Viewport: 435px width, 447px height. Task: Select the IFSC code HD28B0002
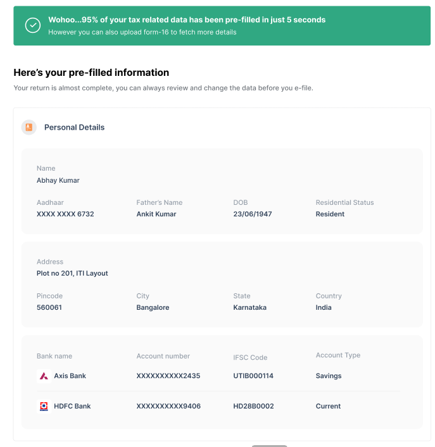click(253, 407)
